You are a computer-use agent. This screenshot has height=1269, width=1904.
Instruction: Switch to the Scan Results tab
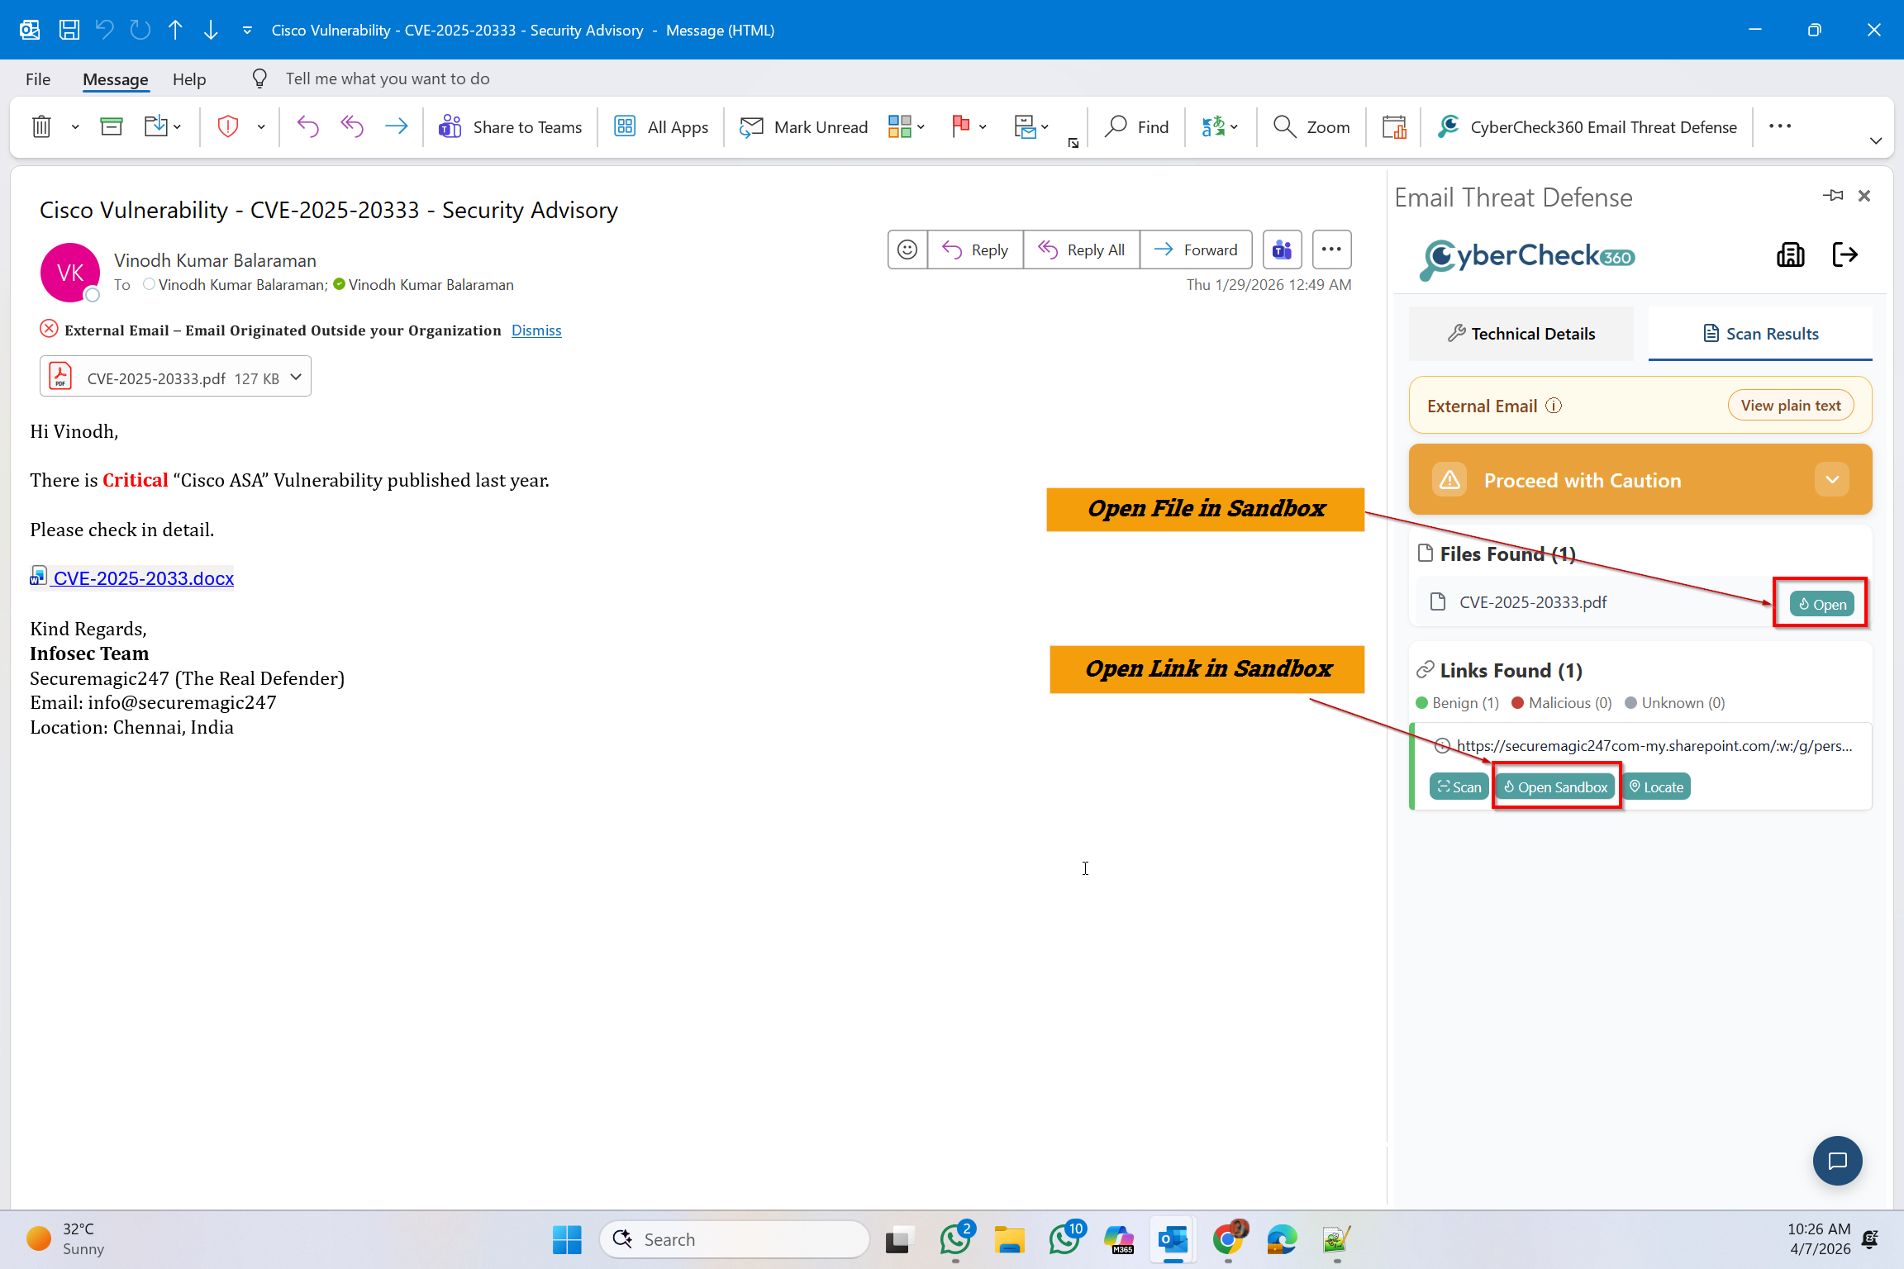(1760, 334)
